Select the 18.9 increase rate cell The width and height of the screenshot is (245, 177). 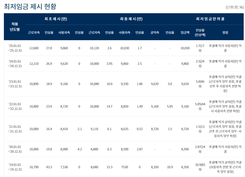click(x=49, y=84)
